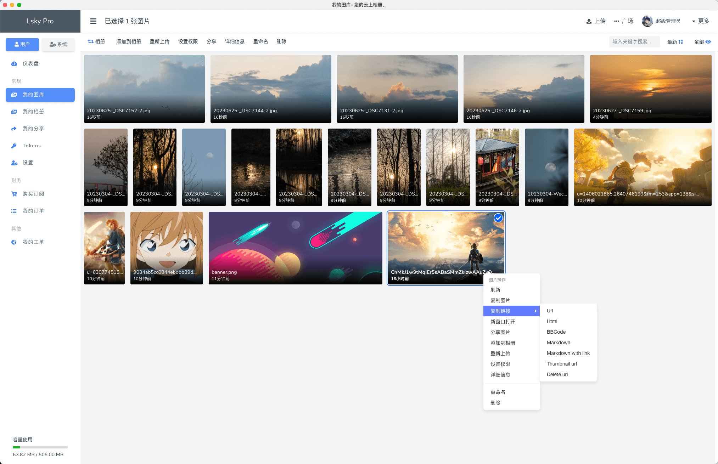
Task: Expand 最新 sort order dropdown
Action: click(x=675, y=41)
